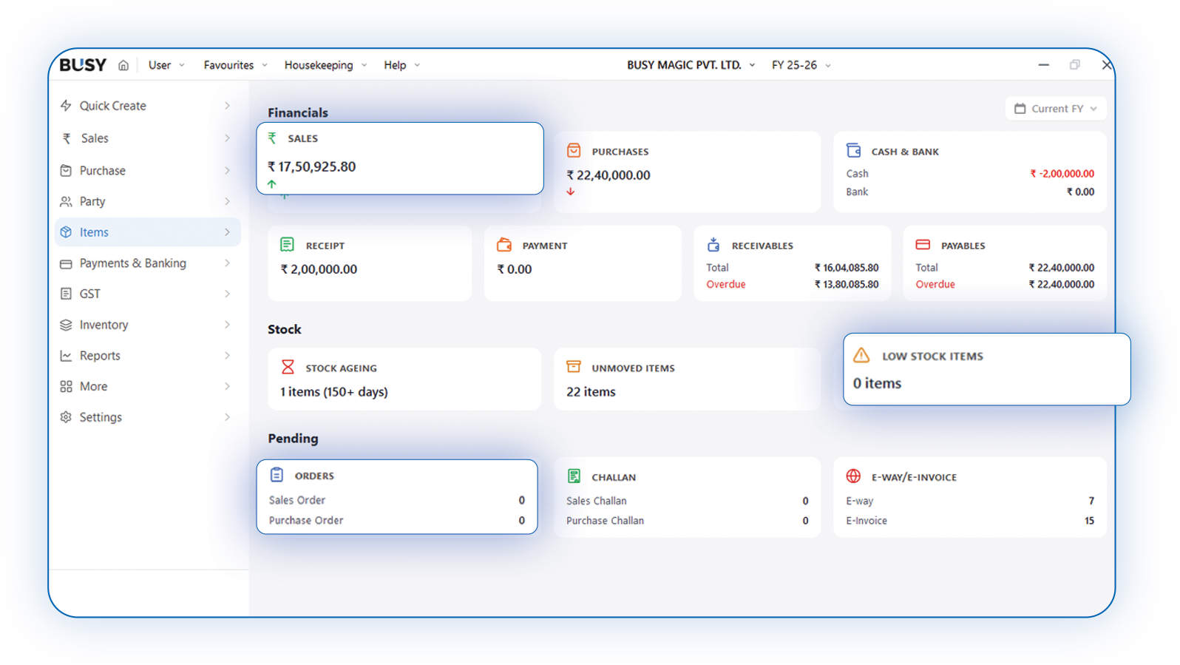Screen dimensions: 1180x665
Task: Expand the Settings sidebar chevron arrow
Action: (x=227, y=417)
